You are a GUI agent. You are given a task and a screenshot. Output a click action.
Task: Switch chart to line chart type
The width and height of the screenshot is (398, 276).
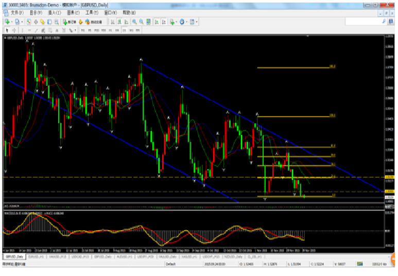click(x=126, y=22)
